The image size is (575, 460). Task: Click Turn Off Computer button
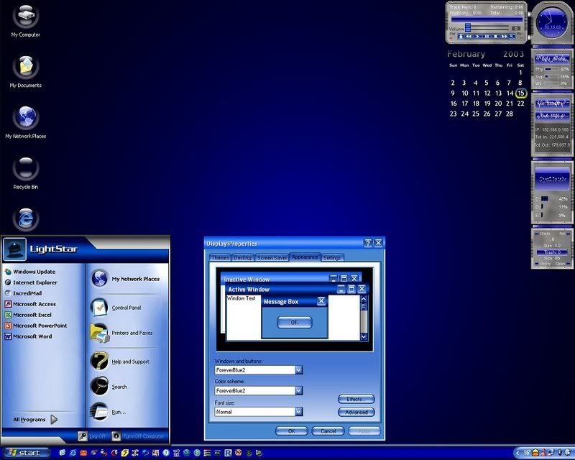point(138,436)
